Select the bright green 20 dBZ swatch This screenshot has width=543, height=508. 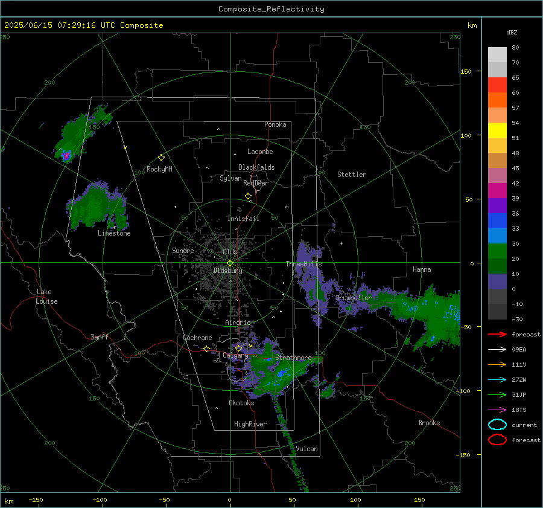(497, 251)
